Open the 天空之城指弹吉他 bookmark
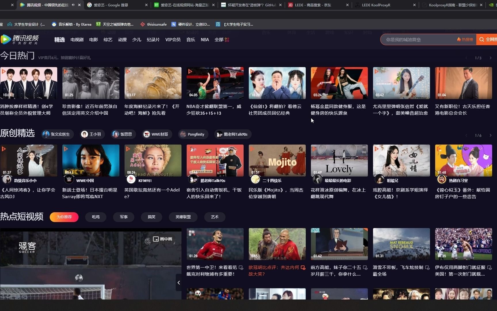497x311 pixels. 115,24
